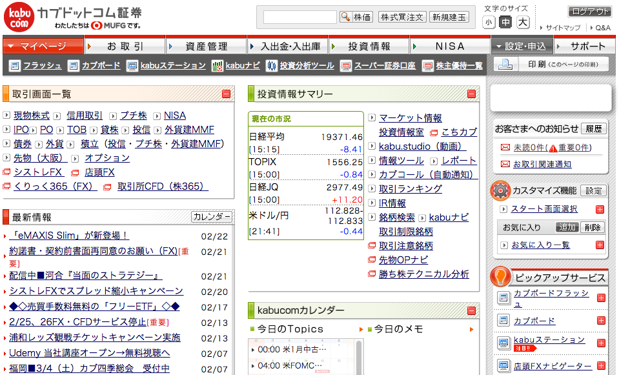Click the envelope icon beside お取引関連通知
The image size is (619, 375).
(505, 164)
